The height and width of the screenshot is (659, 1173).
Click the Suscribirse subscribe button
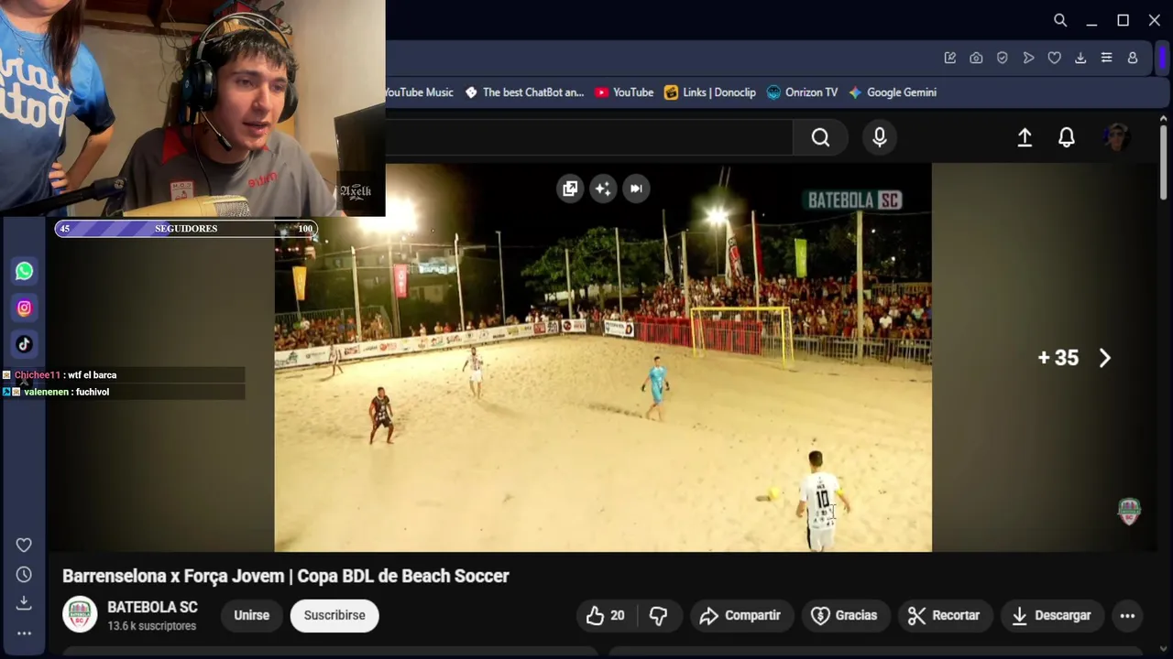click(x=334, y=615)
